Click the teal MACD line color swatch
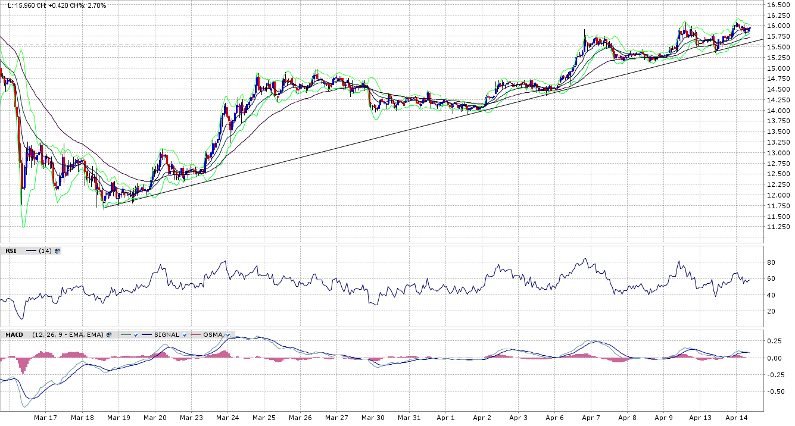The width and height of the screenshot is (795, 426). click(125, 335)
